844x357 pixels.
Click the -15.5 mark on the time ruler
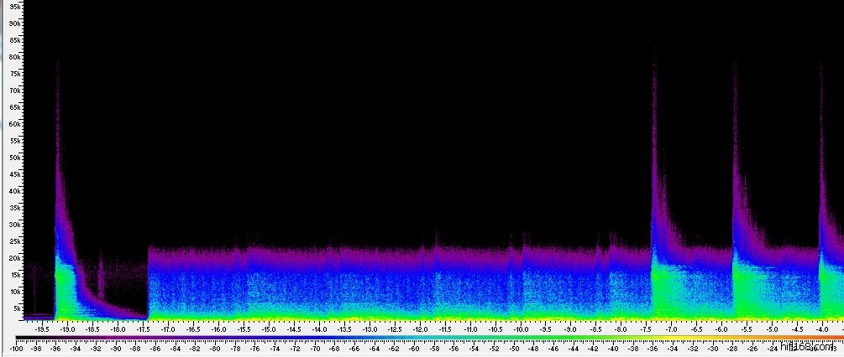click(244, 330)
